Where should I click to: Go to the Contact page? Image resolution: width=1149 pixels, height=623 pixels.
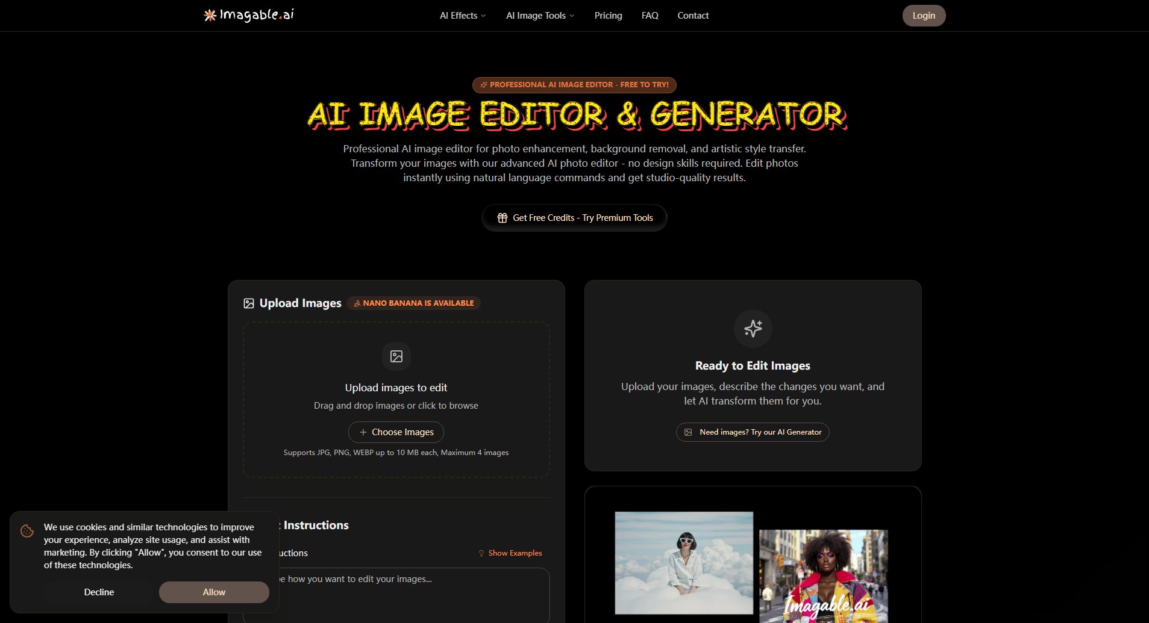pos(693,16)
